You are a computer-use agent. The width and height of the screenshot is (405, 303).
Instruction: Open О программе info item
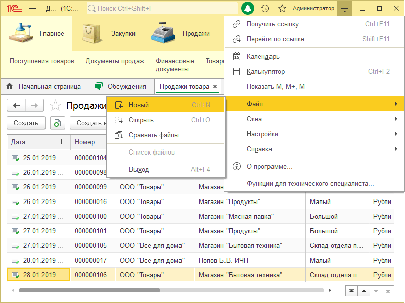pyautogui.click(x=314, y=166)
